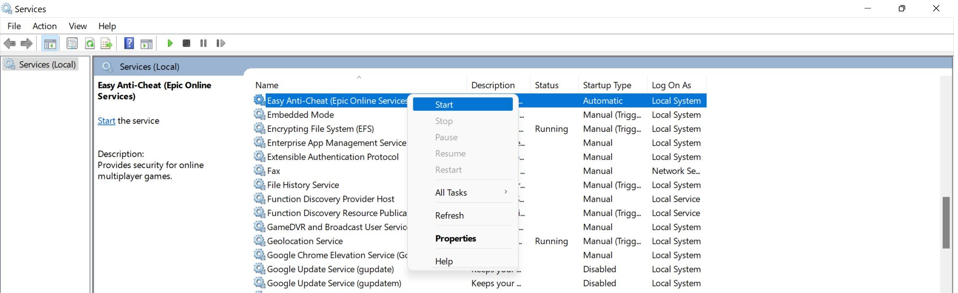
Task: Click Network Se... log-on cell for Fax
Action: 676,171
